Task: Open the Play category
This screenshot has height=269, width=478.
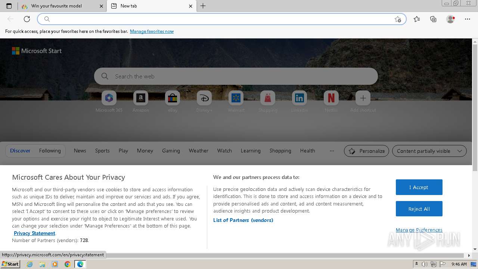Action: [x=123, y=151]
